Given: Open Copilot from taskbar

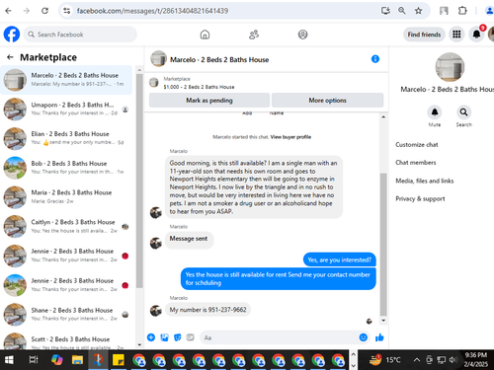Looking at the screenshot, I should pyautogui.click(x=57, y=360).
